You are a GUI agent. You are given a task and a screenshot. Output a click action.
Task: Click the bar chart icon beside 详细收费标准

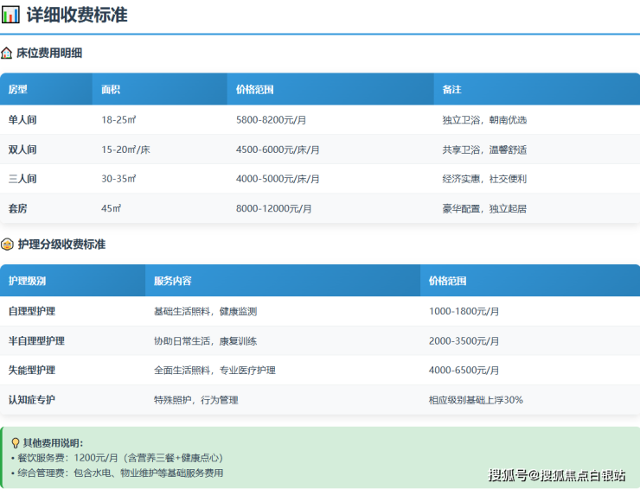click(11, 15)
